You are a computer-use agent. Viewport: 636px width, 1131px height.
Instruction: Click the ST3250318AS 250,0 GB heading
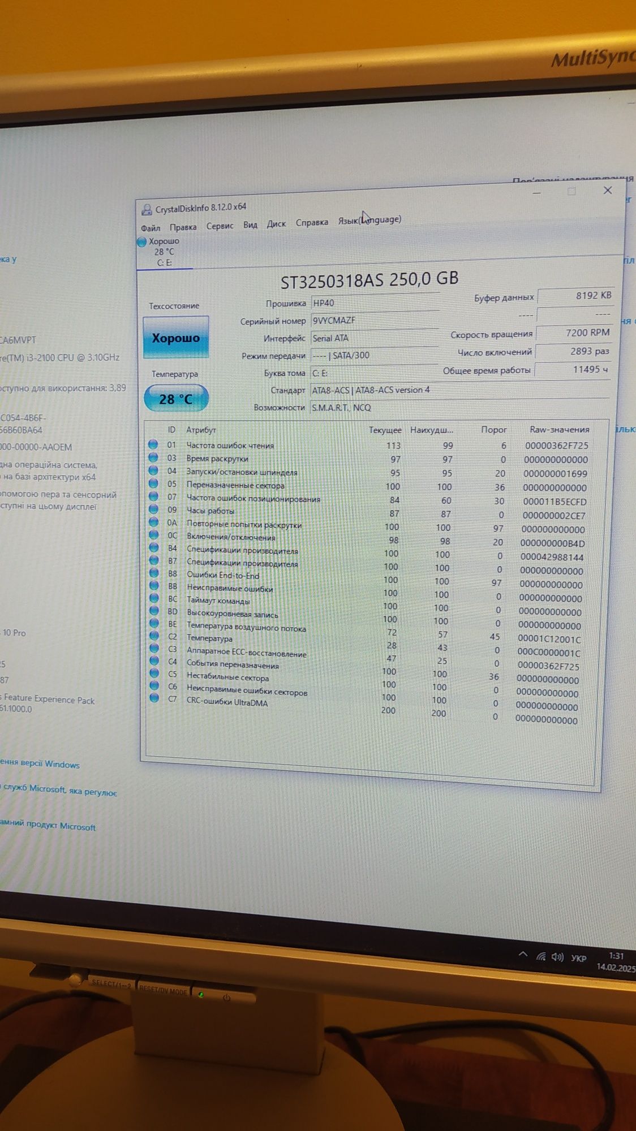click(369, 279)
